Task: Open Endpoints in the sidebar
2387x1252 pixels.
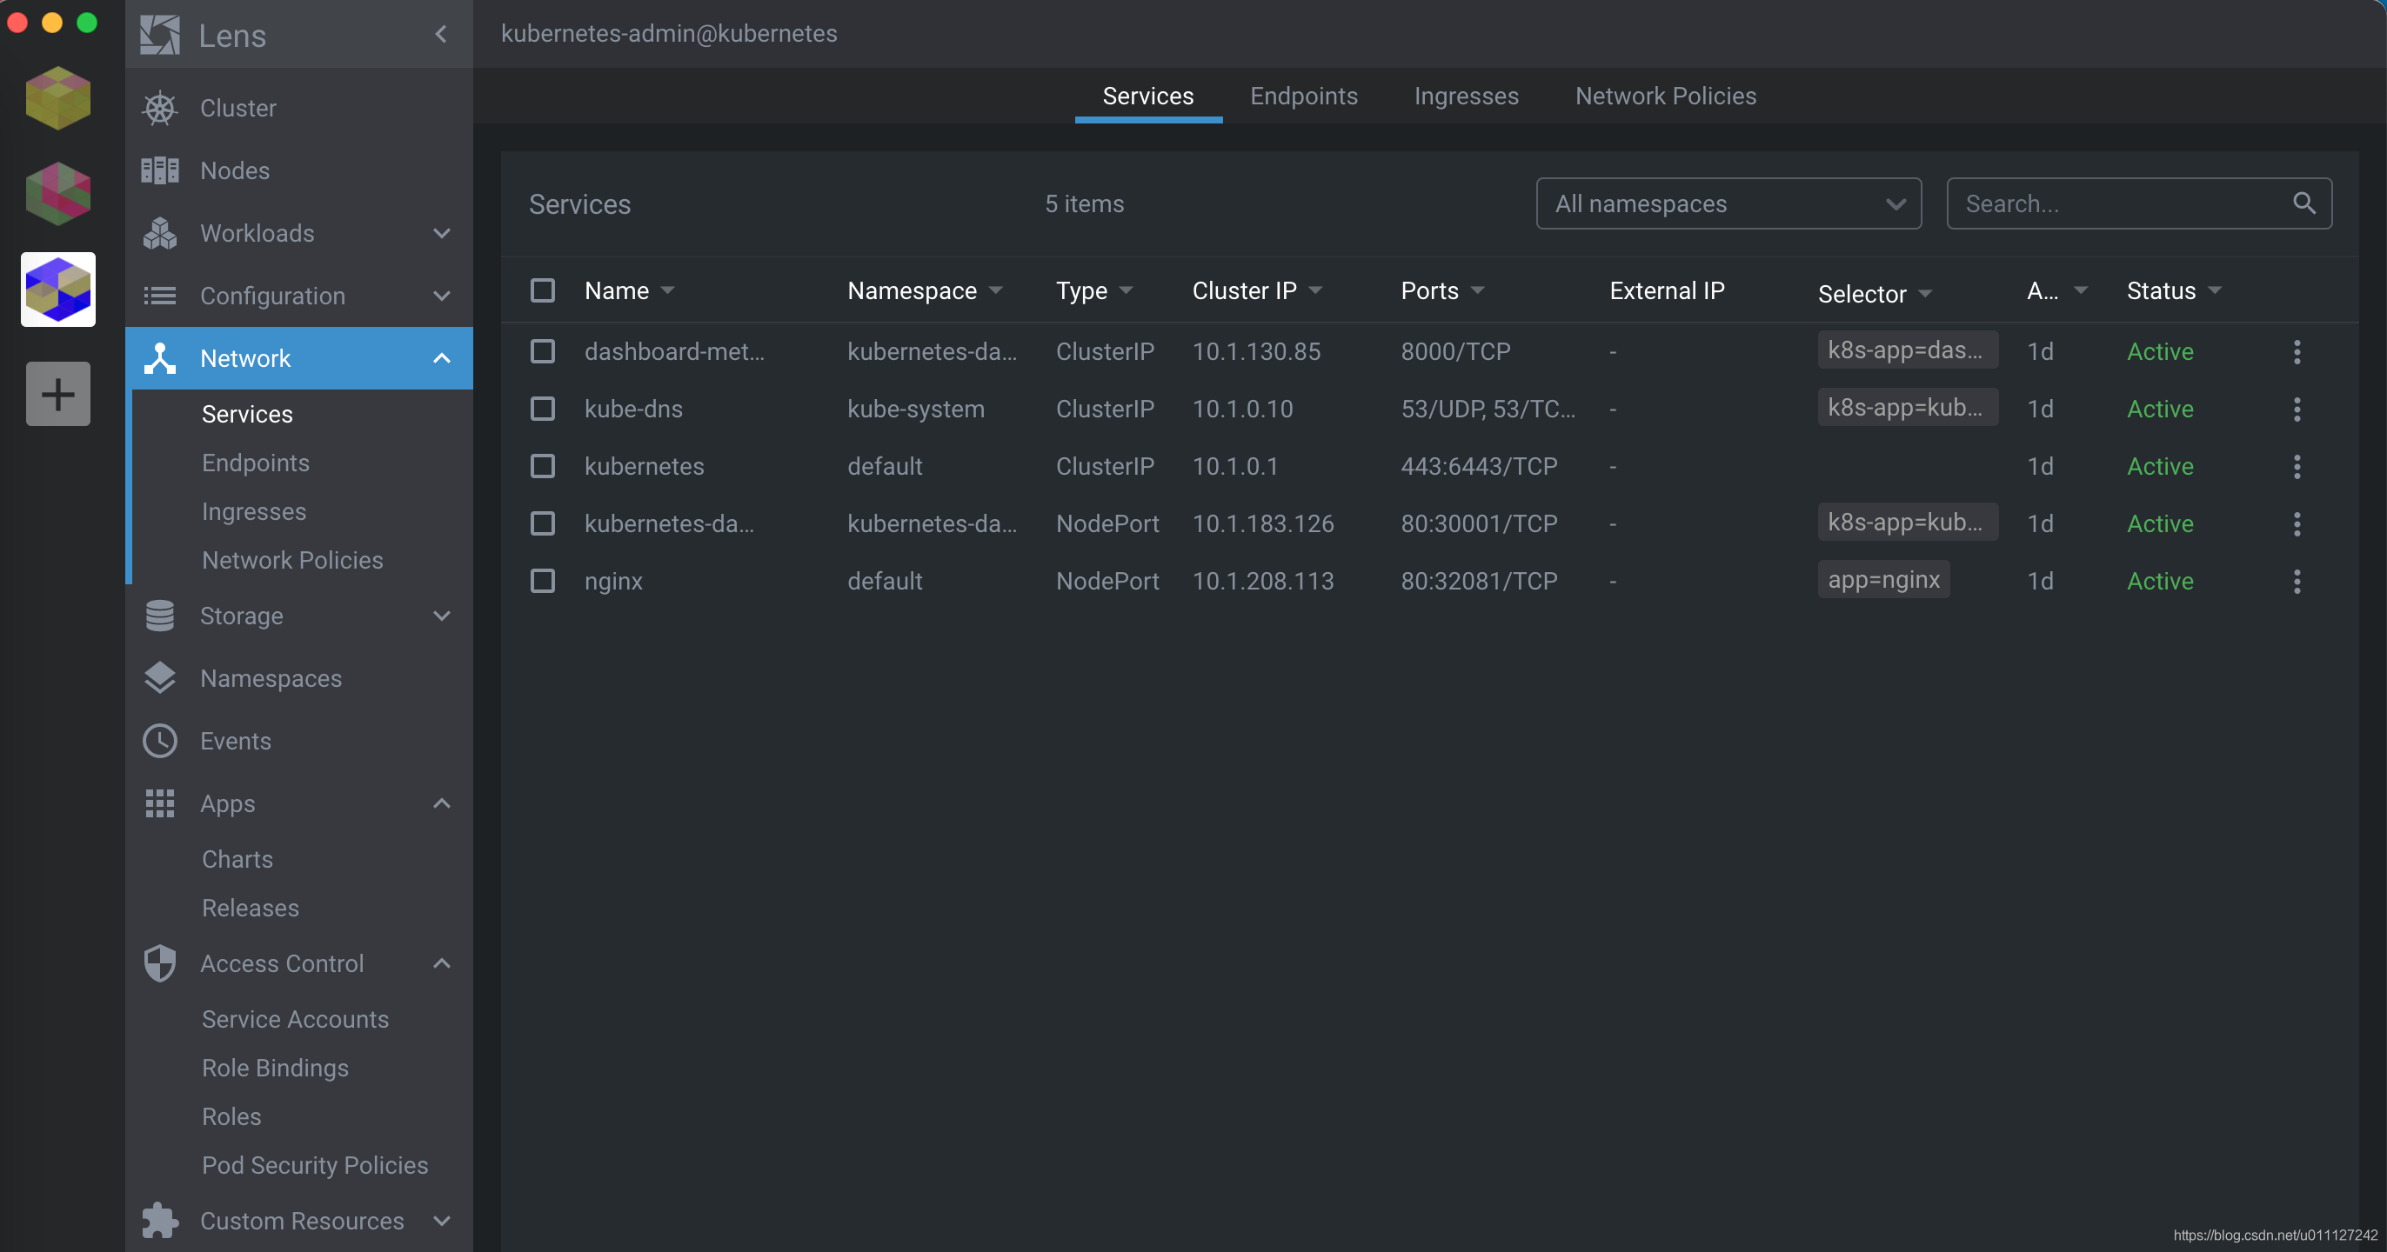Action: pos(256,463)
